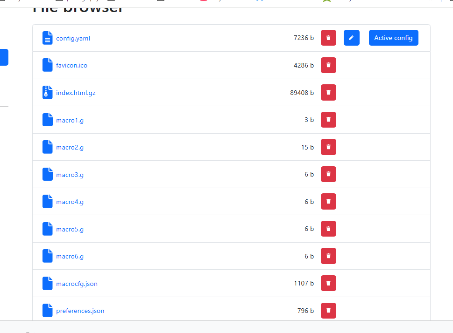Screen dimensions: 453x333
Task: Click the Active config button
Action: tap(393, 38)
